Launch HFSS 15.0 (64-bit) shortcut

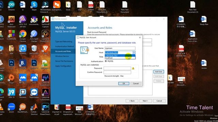pos(23,21)
